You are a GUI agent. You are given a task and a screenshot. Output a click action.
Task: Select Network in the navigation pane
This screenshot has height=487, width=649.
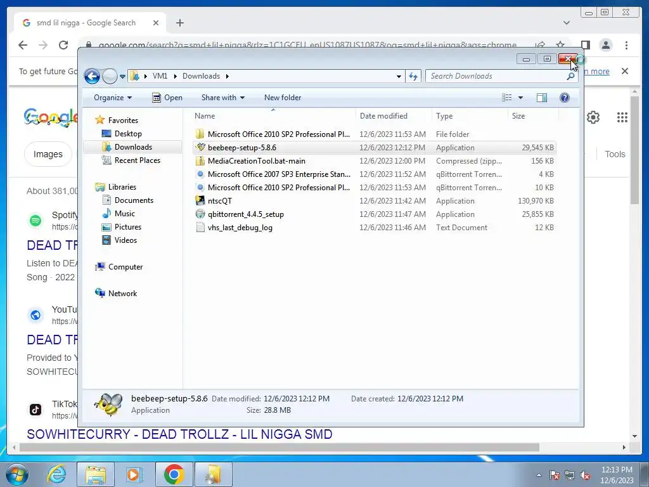tap(122, 294)
